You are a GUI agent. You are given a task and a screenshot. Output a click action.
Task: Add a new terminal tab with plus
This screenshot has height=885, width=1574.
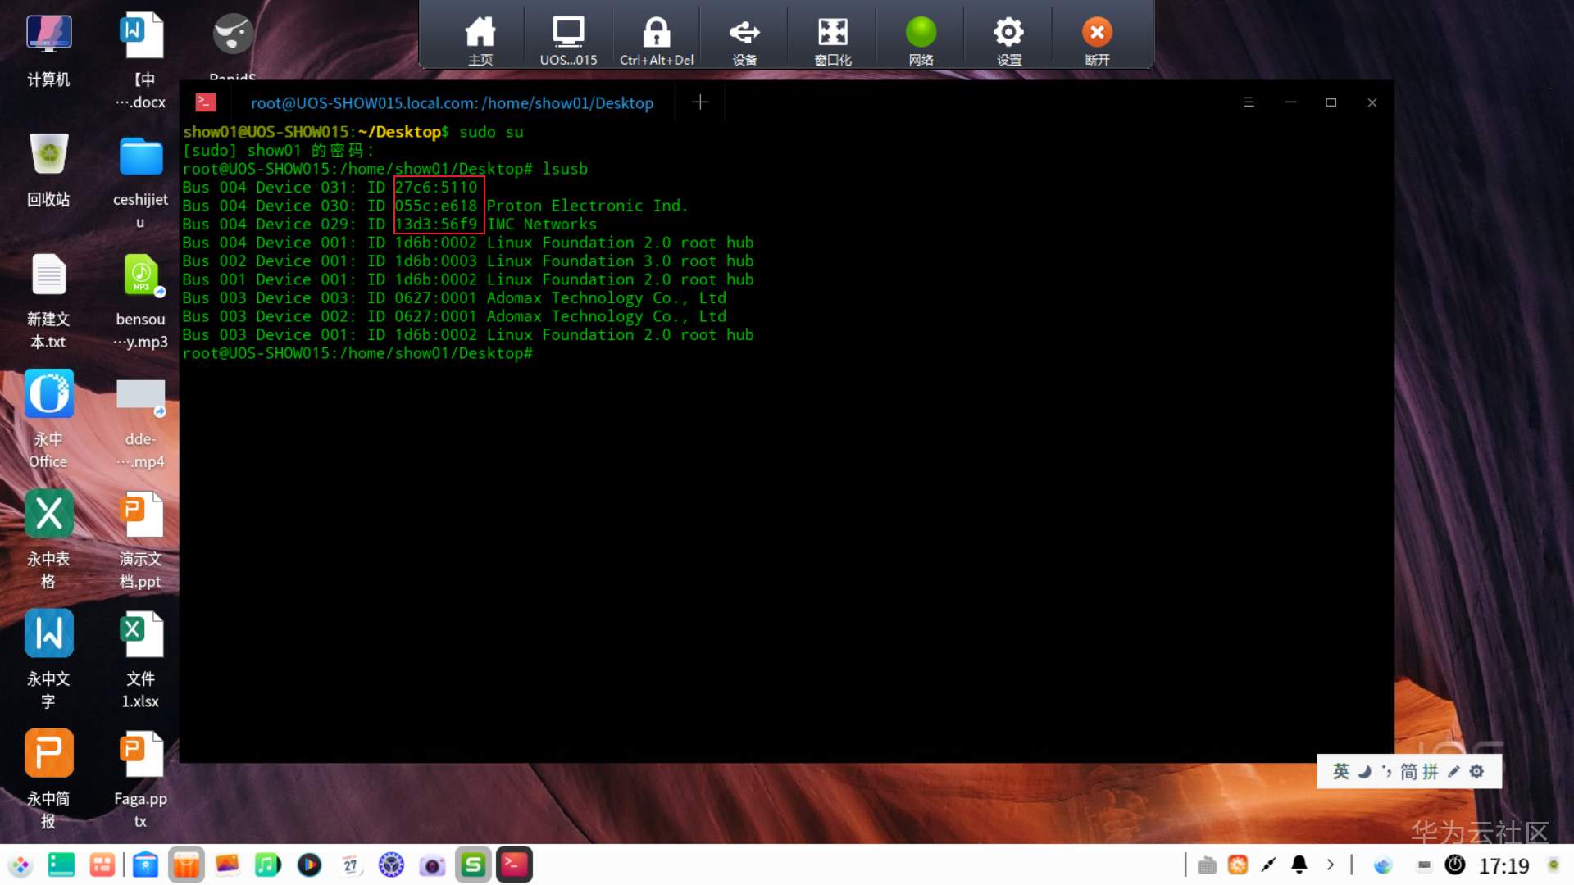pos(700,102)
